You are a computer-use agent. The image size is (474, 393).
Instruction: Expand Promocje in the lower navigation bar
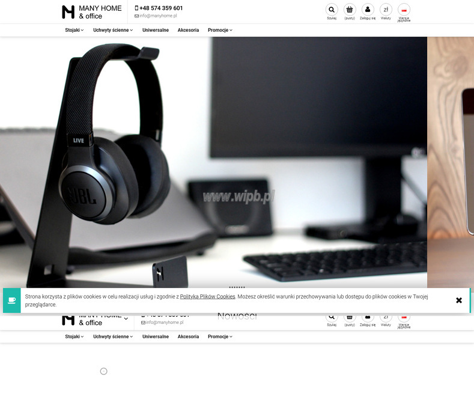pos(220,337)
